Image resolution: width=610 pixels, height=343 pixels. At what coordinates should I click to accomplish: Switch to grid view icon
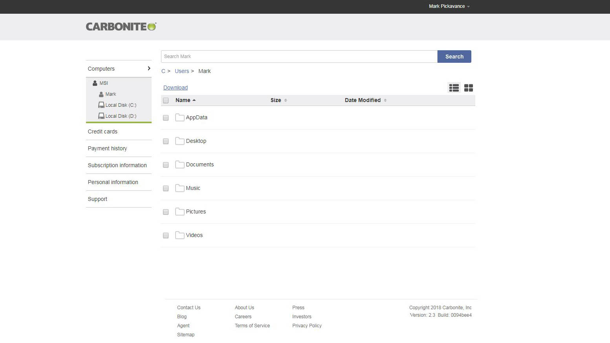469,88
